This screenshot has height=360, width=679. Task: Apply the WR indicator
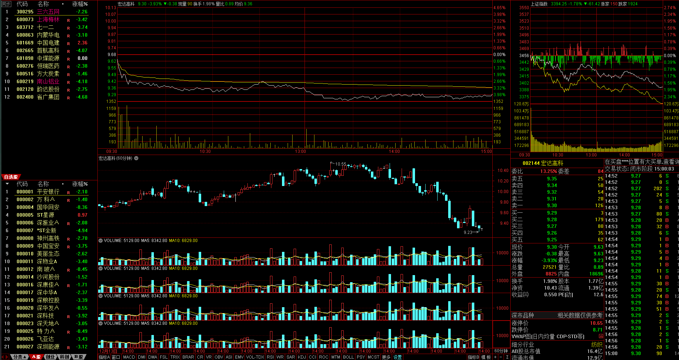coord(280,357)
